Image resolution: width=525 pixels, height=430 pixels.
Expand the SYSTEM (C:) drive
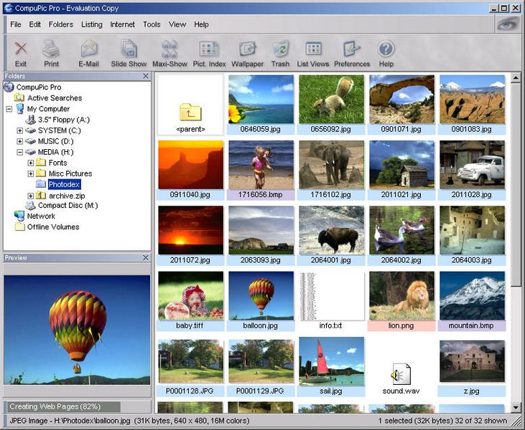tap(20, 130)
